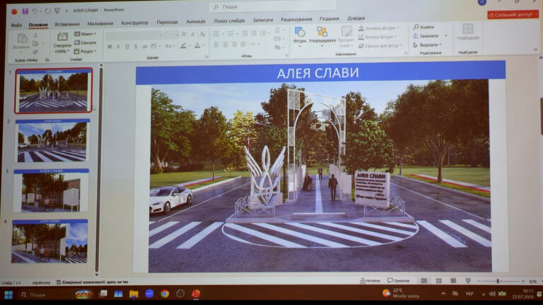This screenshot has height=305, width=543.
Task: Open the Файл menu
Action: pyautogui.click(x=16, y=25)
